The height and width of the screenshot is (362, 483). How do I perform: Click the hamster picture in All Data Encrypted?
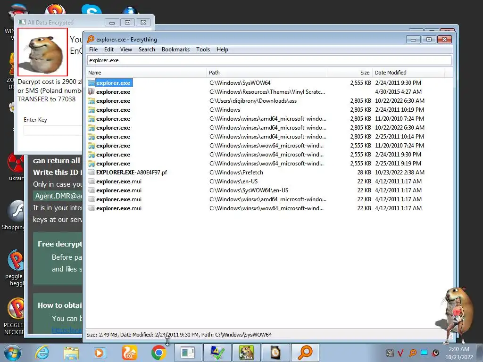pos(42,52)
